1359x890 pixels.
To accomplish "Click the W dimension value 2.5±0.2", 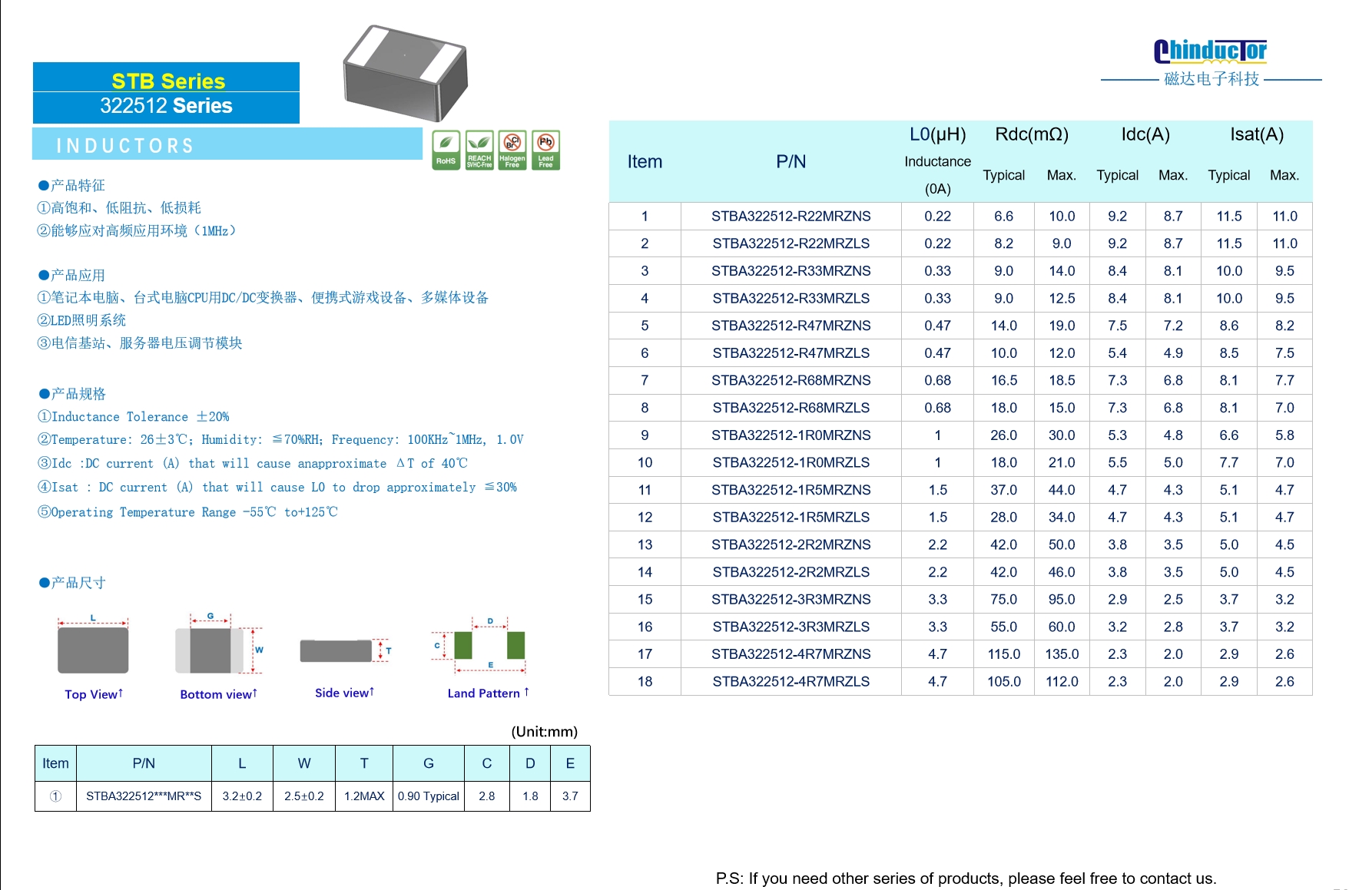I will tap(304, 796).
